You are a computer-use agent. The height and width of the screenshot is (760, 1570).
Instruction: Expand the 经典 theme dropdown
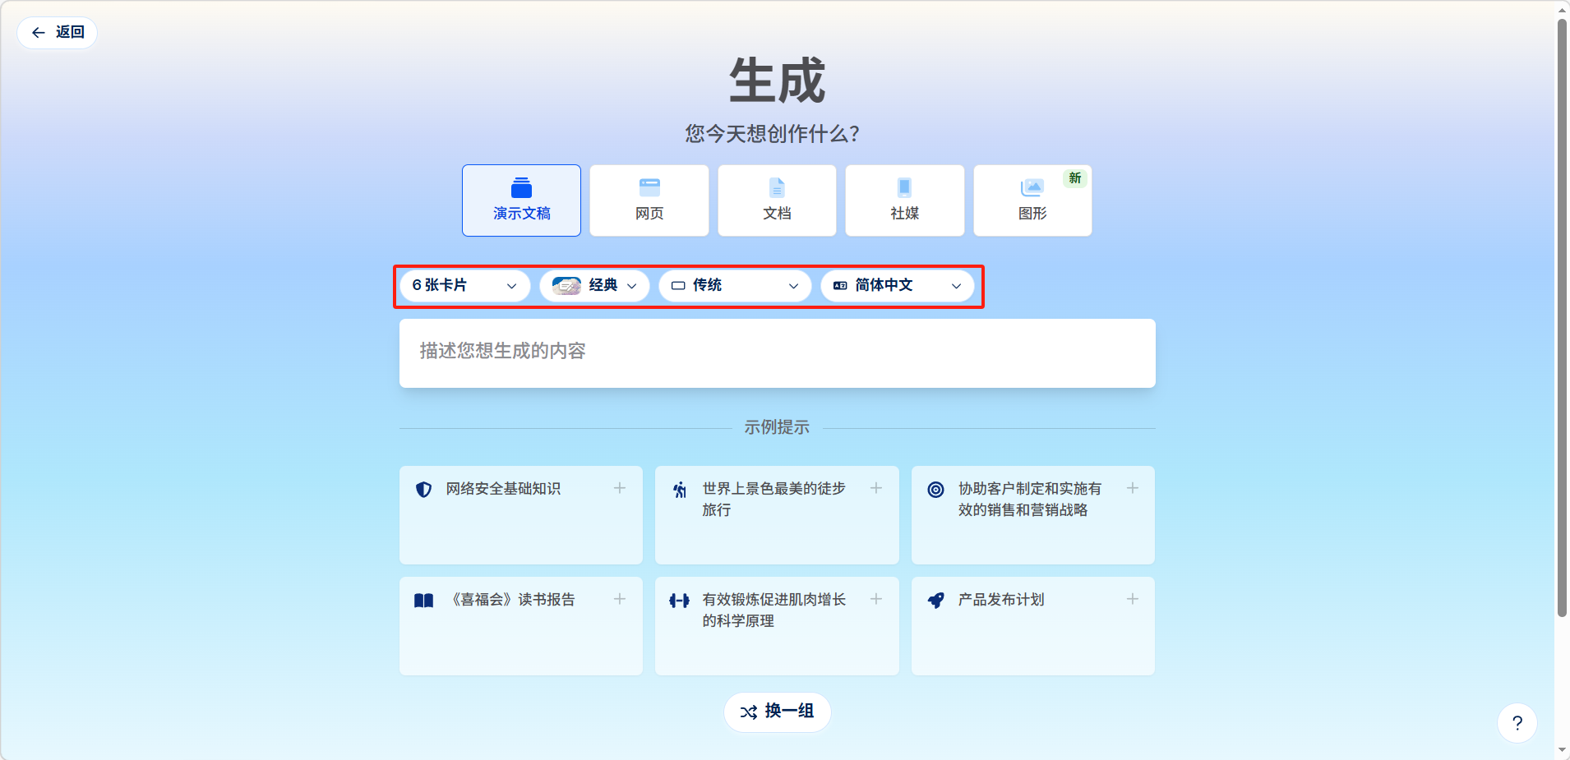(594, 285)
